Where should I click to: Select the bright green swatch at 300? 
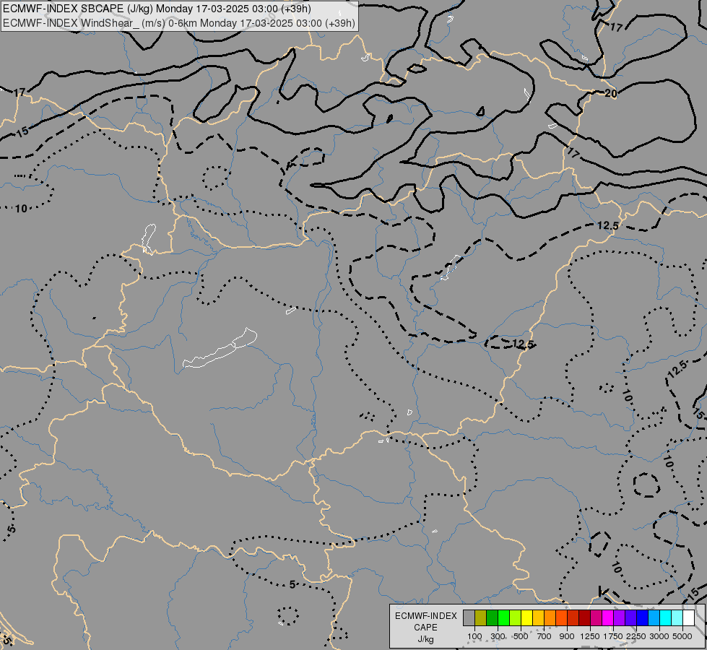(503, 618)
